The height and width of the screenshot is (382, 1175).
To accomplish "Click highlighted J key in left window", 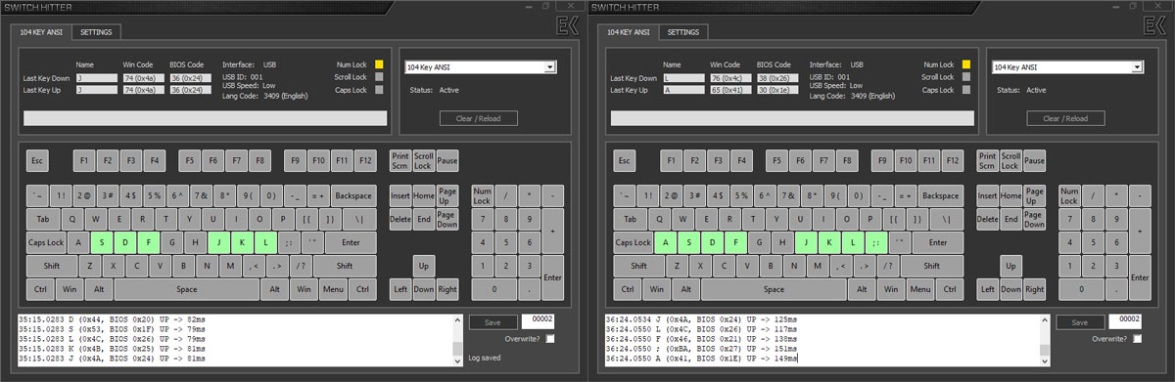I will point(219,242).
